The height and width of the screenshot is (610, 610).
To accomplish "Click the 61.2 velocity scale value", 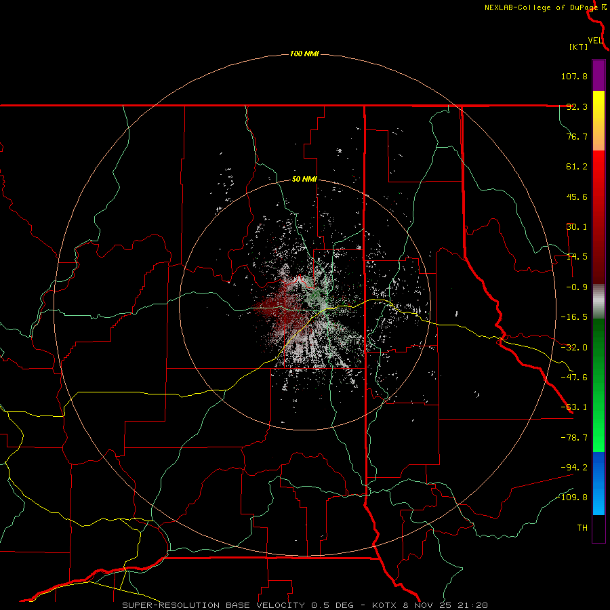I will 577,167.
